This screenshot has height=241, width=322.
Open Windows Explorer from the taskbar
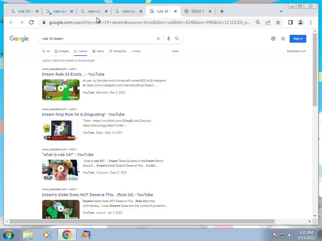(28, 235)
